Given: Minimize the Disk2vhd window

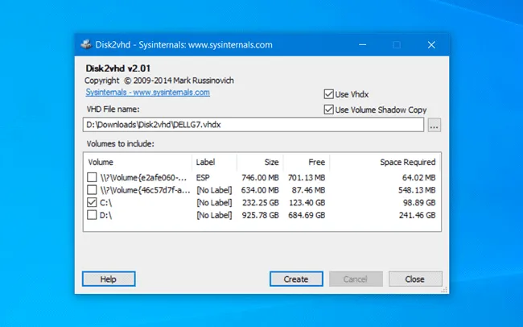Looking at the screenshot, I should (363, 45).
